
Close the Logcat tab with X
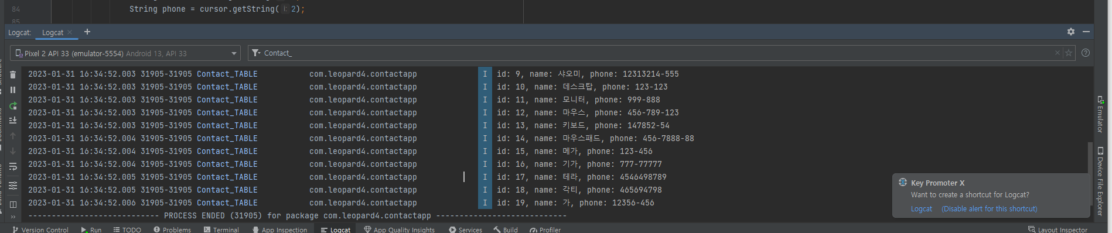point(70,33)
